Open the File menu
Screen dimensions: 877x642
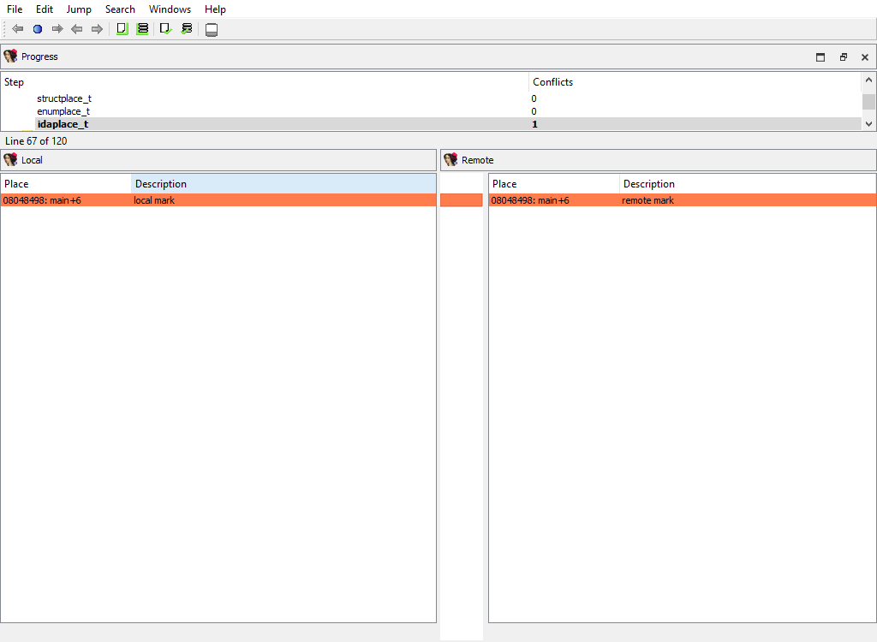coord(15,9)
